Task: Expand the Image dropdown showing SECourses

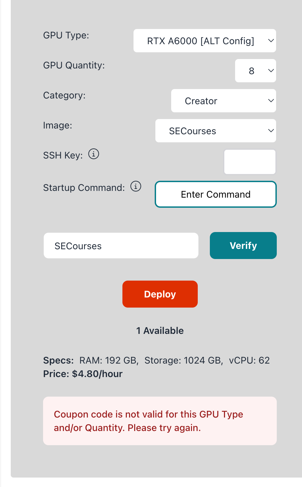Action: 215,131
